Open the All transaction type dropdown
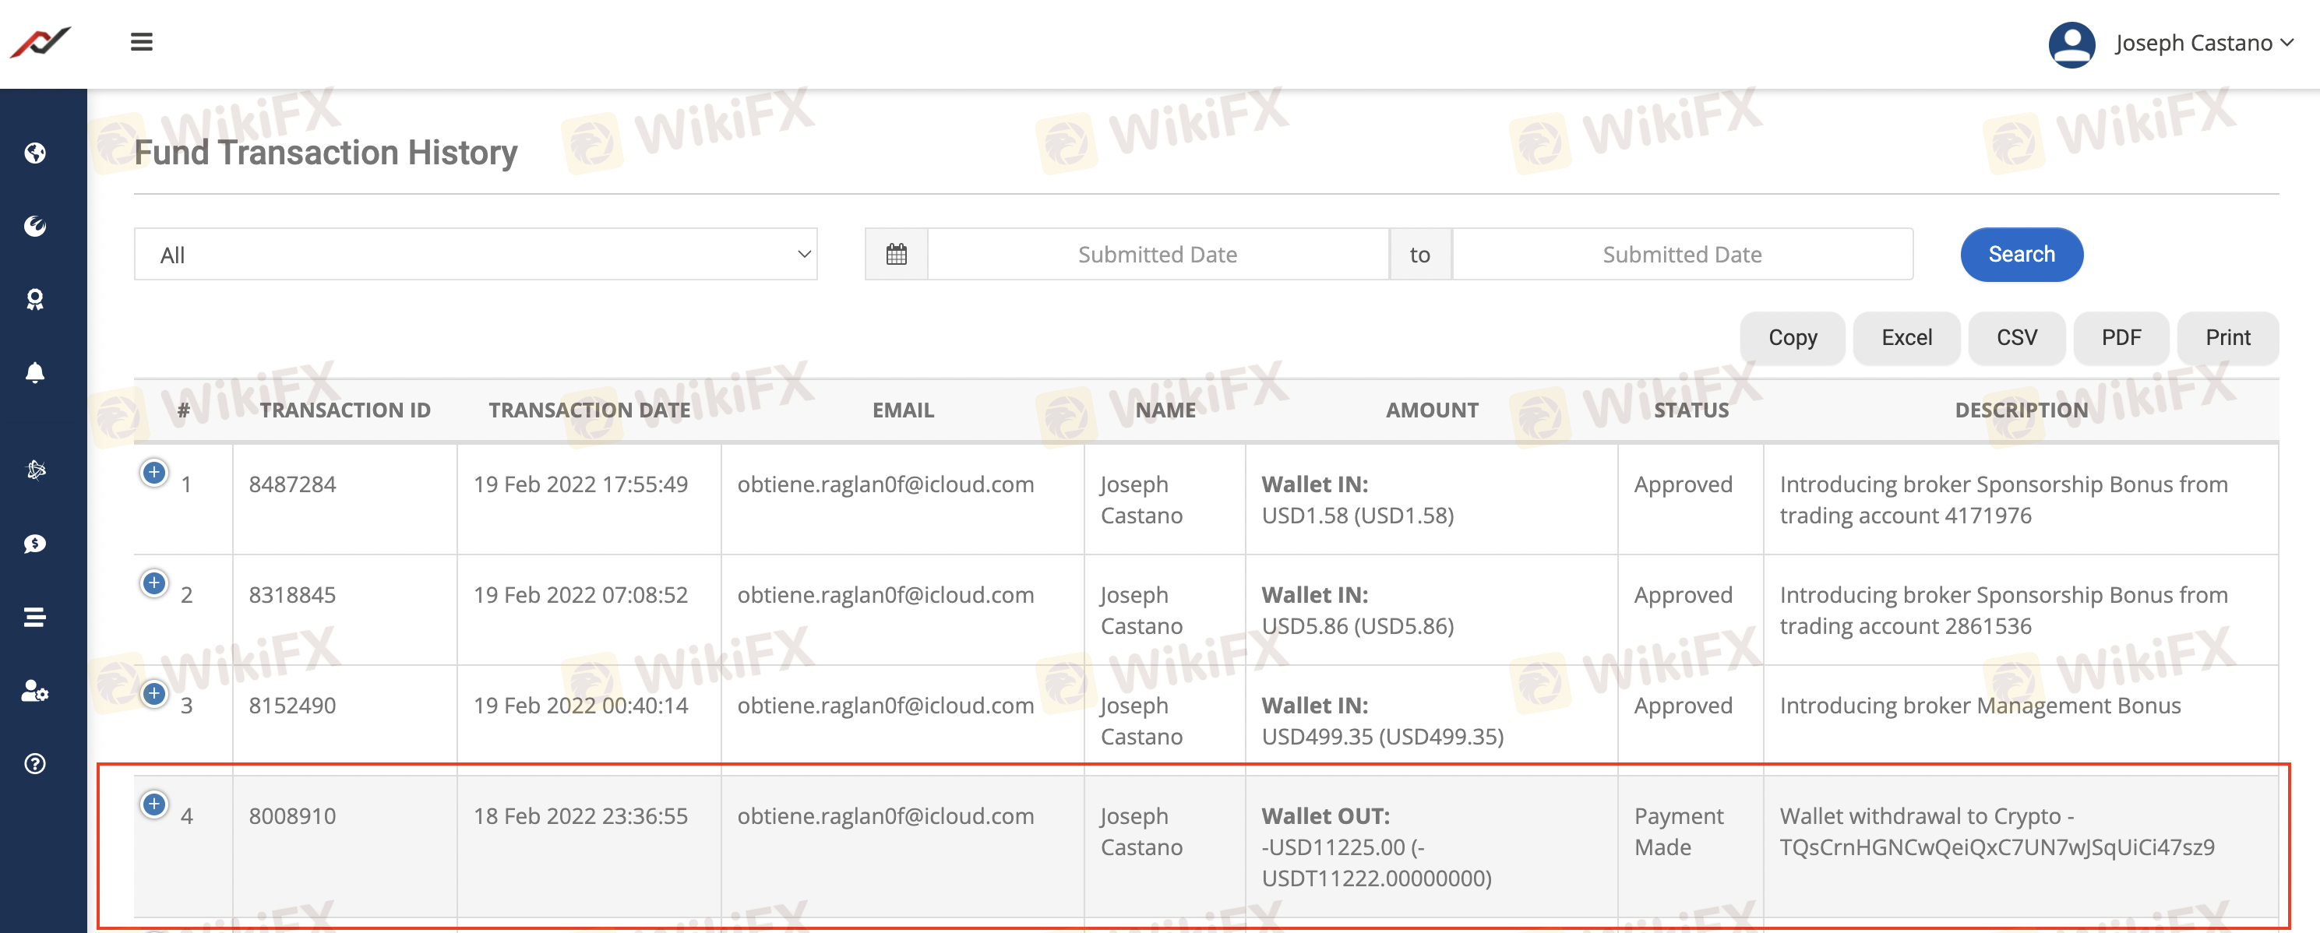2320x933 pixels. 475,255
